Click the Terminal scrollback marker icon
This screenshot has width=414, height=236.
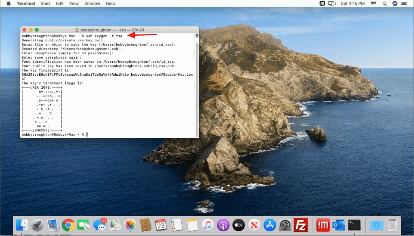pos(197,35)
